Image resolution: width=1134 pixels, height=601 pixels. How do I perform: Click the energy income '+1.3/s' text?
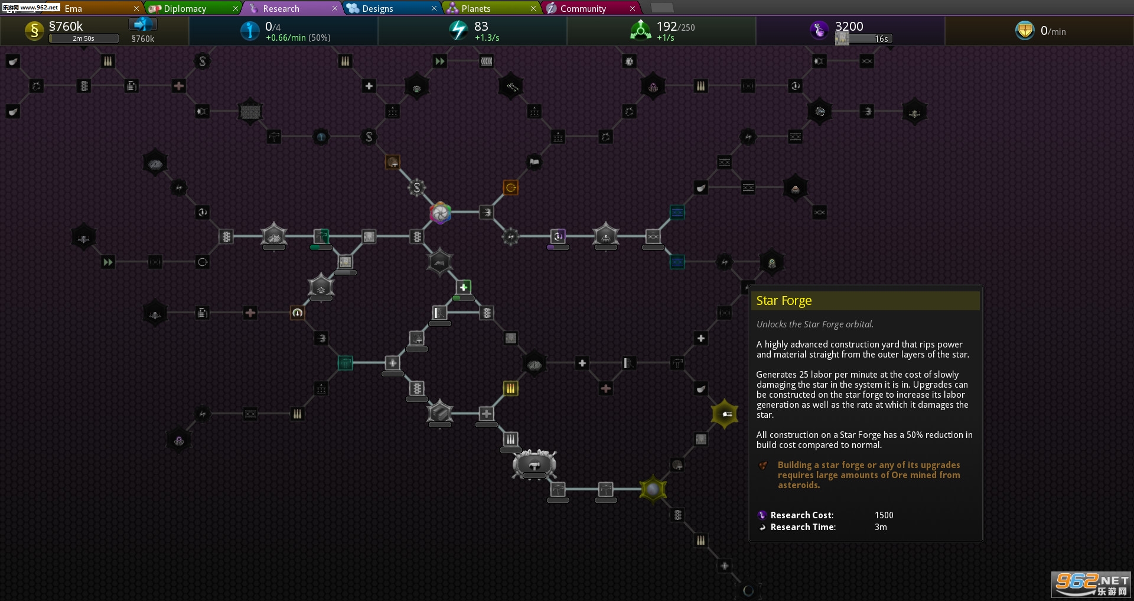[x=487, y=38]
